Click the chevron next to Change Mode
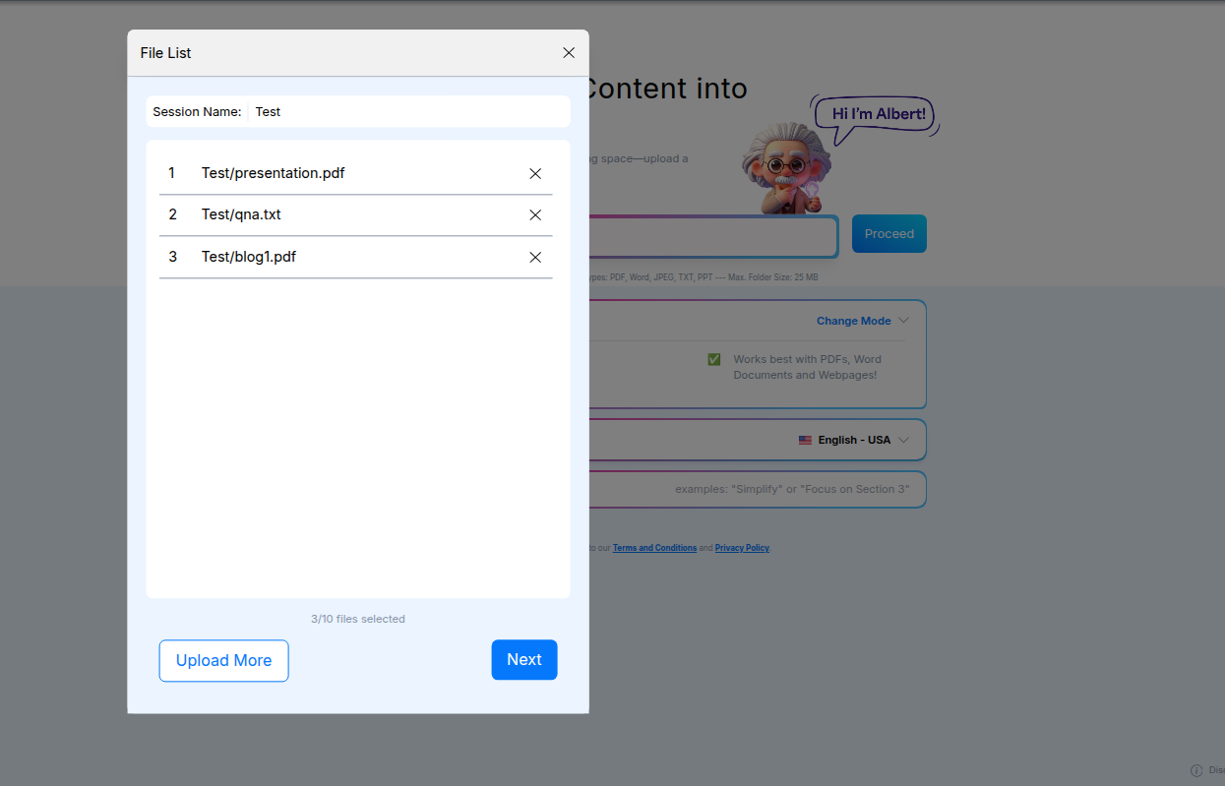Viewport: 1225px width, 786px height. point(904,321)
